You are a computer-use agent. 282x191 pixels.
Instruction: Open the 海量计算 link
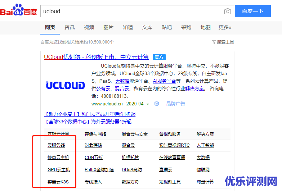(205, 182)
